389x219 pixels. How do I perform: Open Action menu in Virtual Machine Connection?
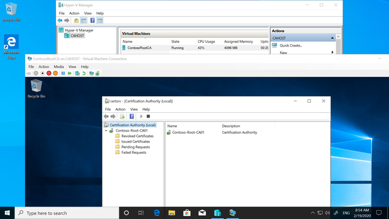click(44, 67)
